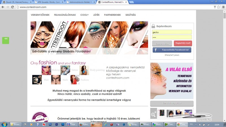Open the Body painting category thumbnail
The image size is (226, 127).
coord(84,70)
